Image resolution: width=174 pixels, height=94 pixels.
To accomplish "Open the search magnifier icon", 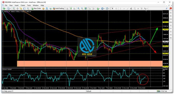I will 167,8.
